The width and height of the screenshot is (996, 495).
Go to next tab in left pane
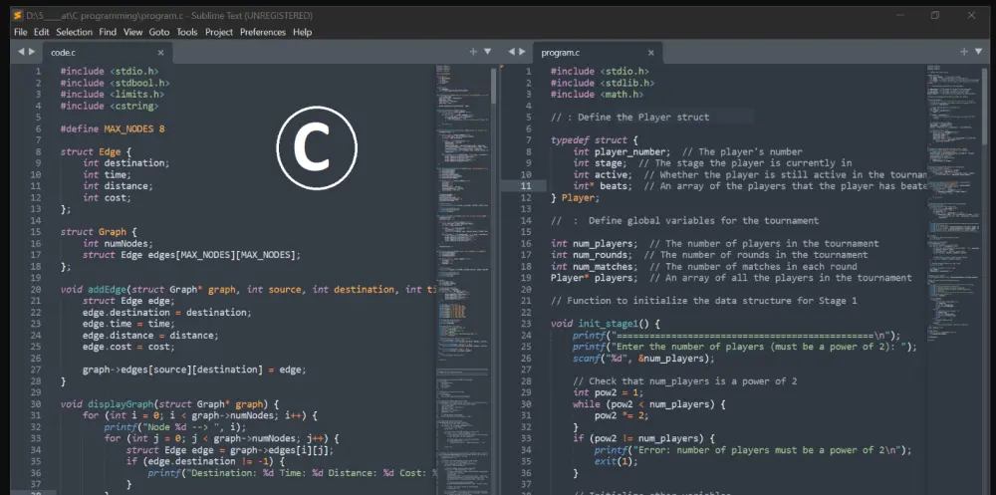click(32, 52)
